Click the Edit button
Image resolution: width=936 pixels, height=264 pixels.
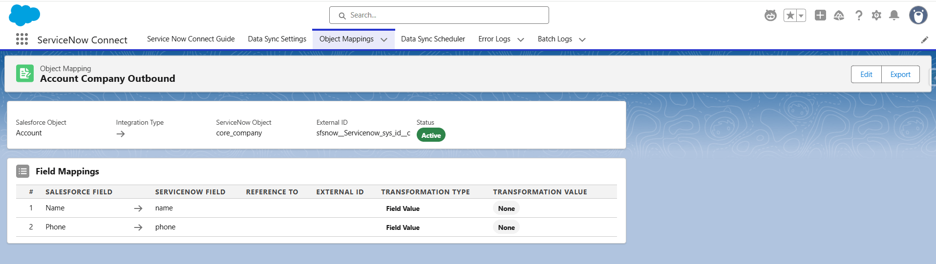[x=866, y=75]
